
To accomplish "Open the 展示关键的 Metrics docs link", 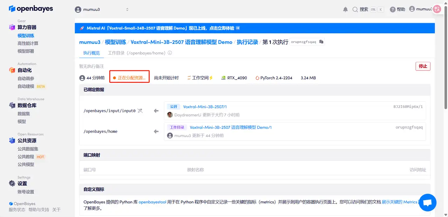I will 399,202.
